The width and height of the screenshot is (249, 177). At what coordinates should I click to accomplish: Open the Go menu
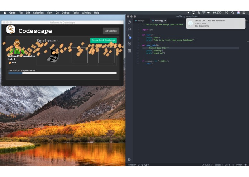[57, 13]
